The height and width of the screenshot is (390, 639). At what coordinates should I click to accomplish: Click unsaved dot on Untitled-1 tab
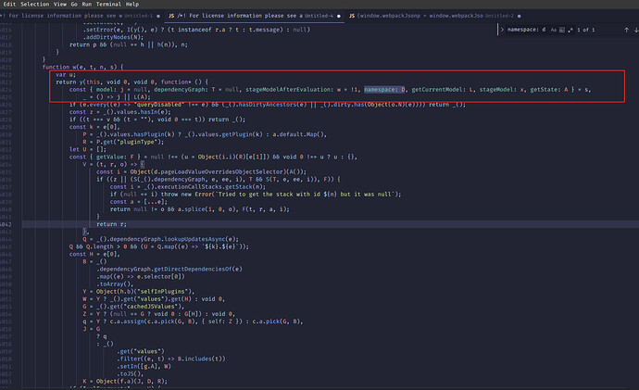tap(158, 17)
